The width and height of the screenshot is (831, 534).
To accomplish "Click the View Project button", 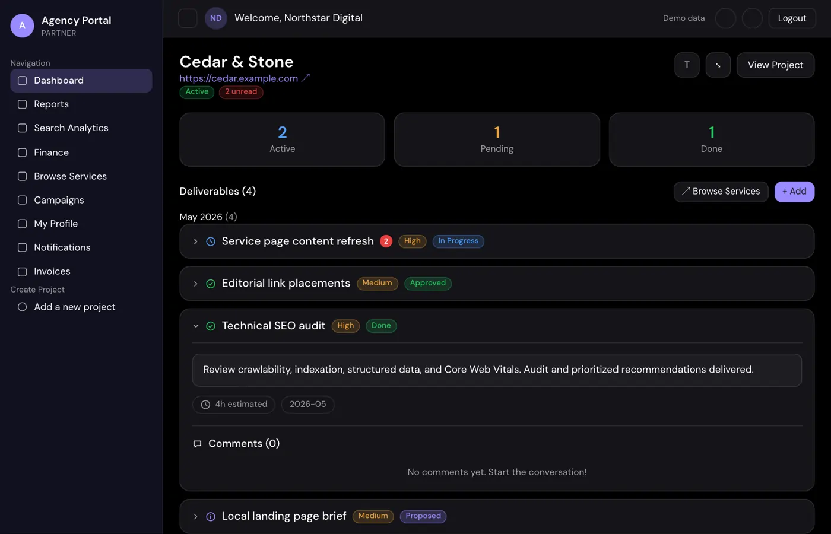I will [x=775, y=65].
